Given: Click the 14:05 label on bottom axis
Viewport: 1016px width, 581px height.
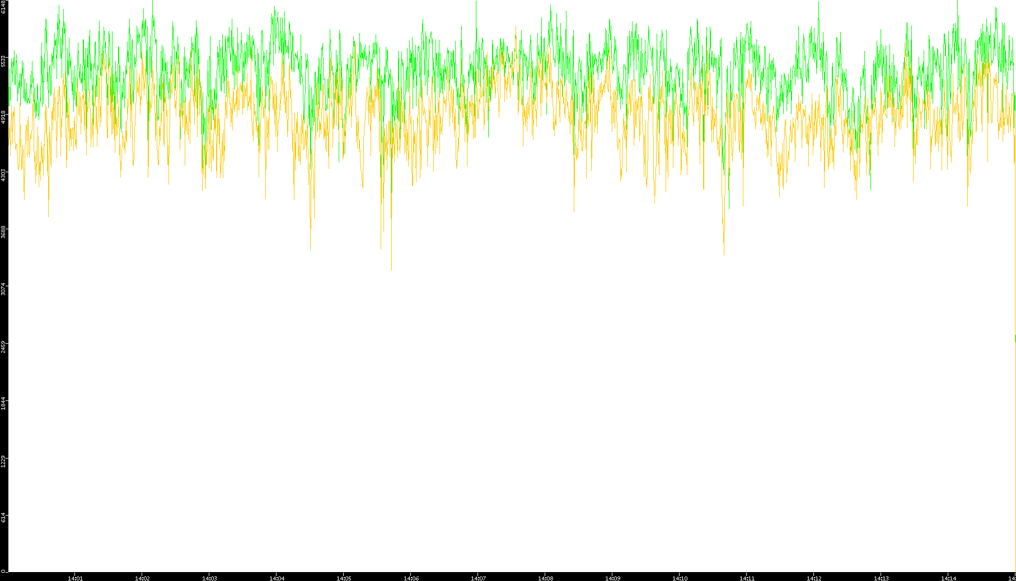Looking at the screenshot, I should 344,578.
